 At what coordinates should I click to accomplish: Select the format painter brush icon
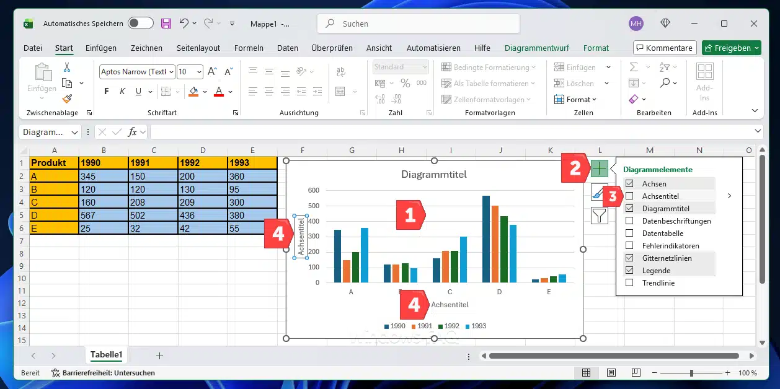pos(67,98)
